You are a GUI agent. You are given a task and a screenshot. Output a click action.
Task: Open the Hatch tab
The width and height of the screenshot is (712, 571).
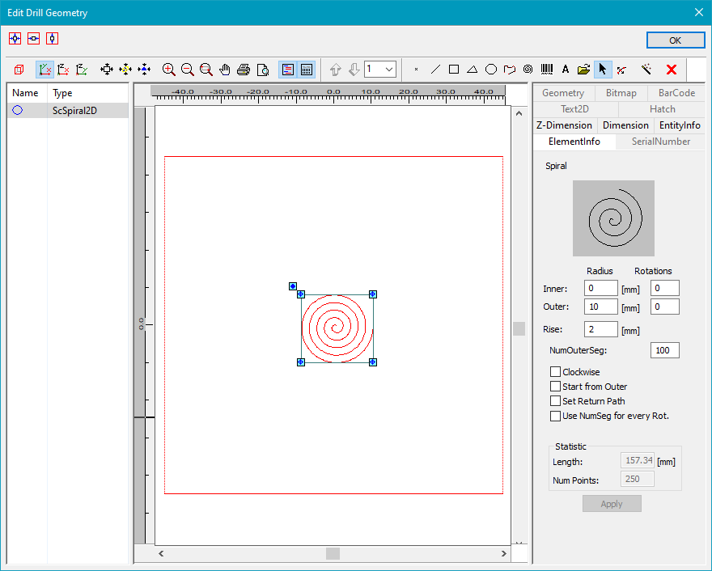tap(662, 109)
